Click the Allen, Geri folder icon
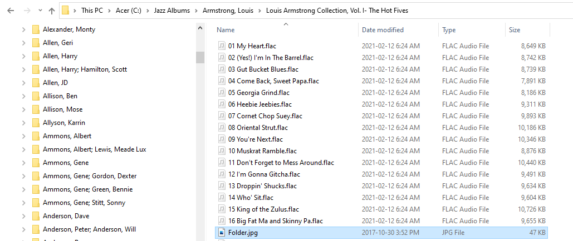 pos(36,43)
